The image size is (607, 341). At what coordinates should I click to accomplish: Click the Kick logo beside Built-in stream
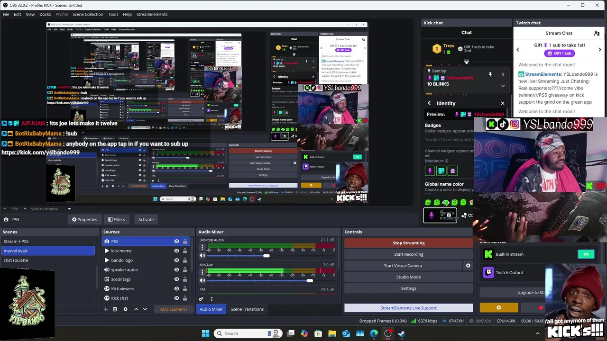[x=488, y=254]
